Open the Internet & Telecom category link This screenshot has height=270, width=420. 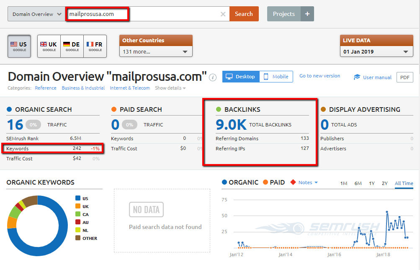pos(130,88)
